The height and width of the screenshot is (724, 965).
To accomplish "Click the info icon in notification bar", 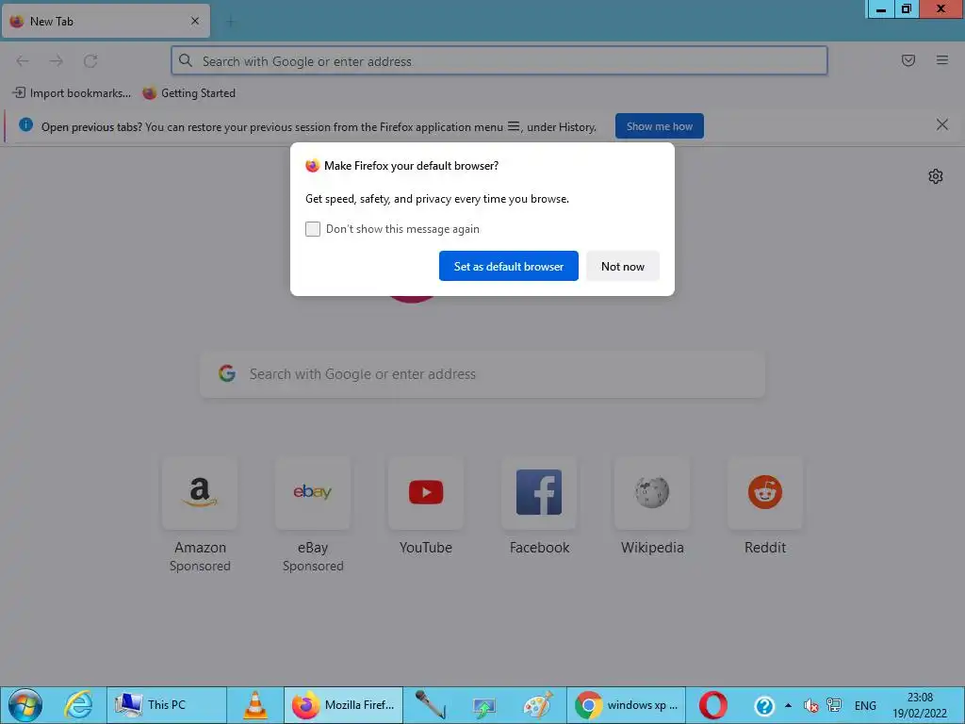I will pyautogui.click(x=25, y=125).
